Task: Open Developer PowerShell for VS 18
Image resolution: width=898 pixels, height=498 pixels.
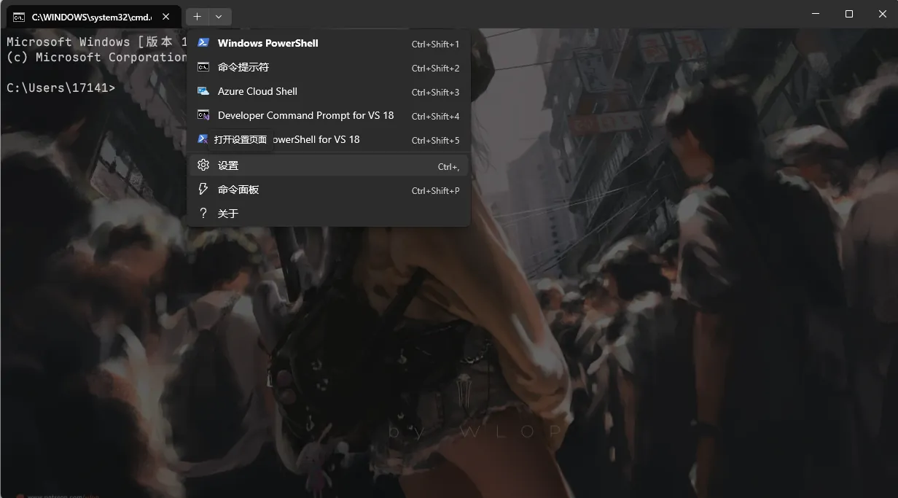Action: click(328, 139)
